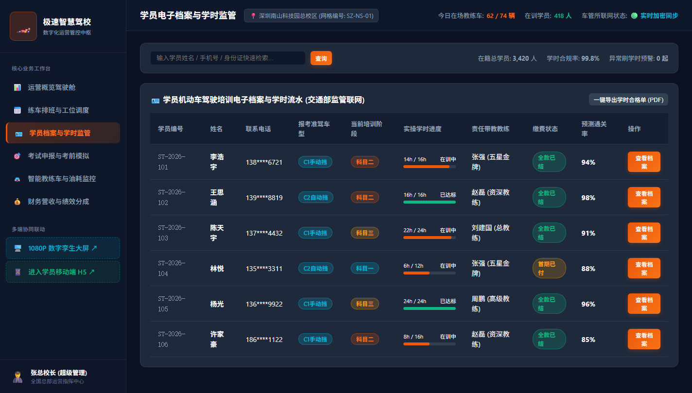
Task: Click the 实时加密同步 status text
Action: coord(659,16)
